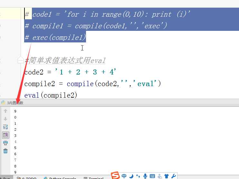This screenshot has width=239, height=179.
Task: Click output line '5' in console
Action: tap(15, 148)
